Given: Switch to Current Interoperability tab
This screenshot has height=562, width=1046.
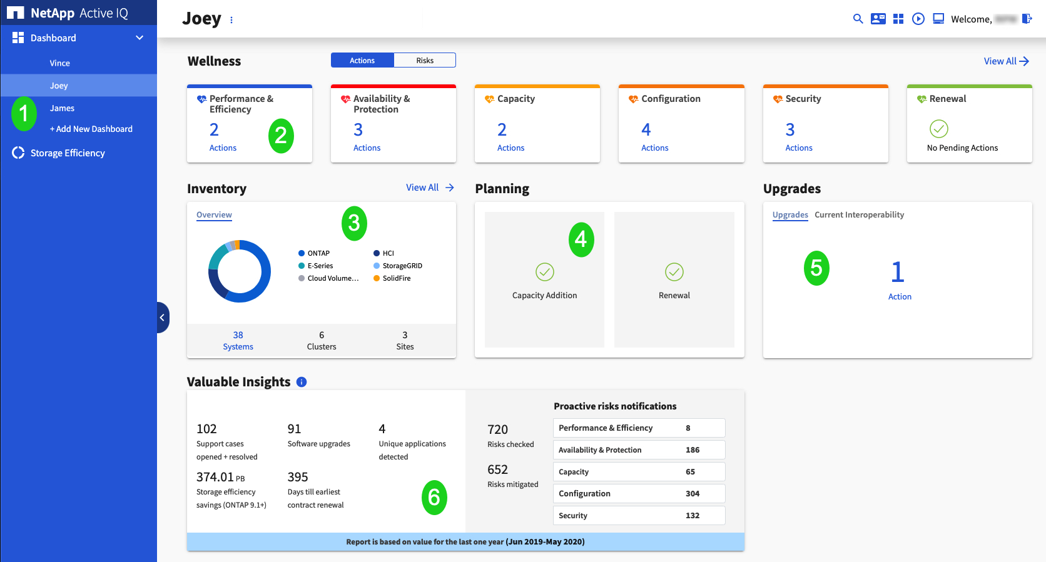Looking at the screenshot, I should 859,214.
